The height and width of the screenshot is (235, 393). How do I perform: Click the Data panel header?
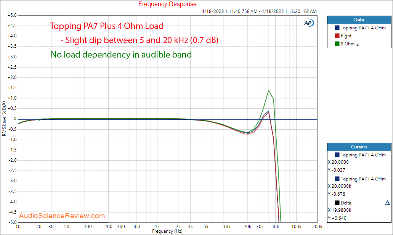[x=359, y=20]
